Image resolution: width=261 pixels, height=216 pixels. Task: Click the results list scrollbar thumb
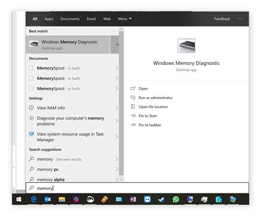coord(121,103)
